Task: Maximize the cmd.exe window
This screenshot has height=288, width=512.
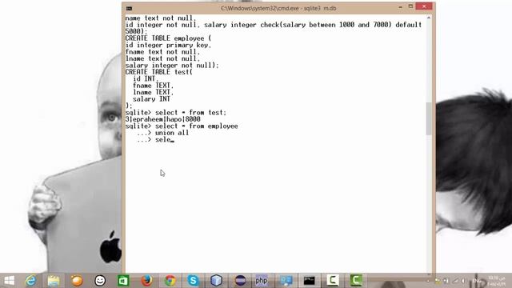Action: (410, 6)
